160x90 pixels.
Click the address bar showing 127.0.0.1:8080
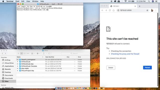(133, 10)
